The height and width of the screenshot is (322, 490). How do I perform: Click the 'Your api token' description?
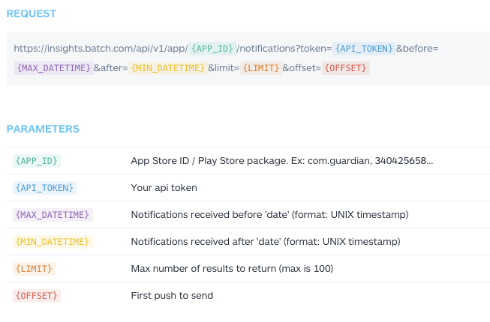(164, 188)
